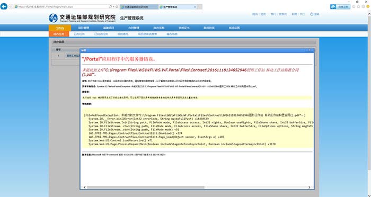Click the institute globe logo
Viewport: 371px width, 197px height.
coord(53,18)
